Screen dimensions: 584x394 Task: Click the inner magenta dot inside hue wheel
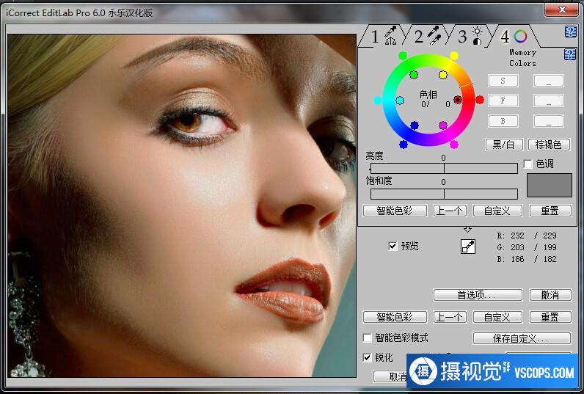point(443,125)
